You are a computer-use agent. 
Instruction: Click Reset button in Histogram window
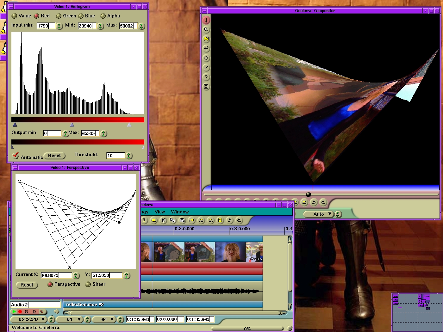click(54, 156)
